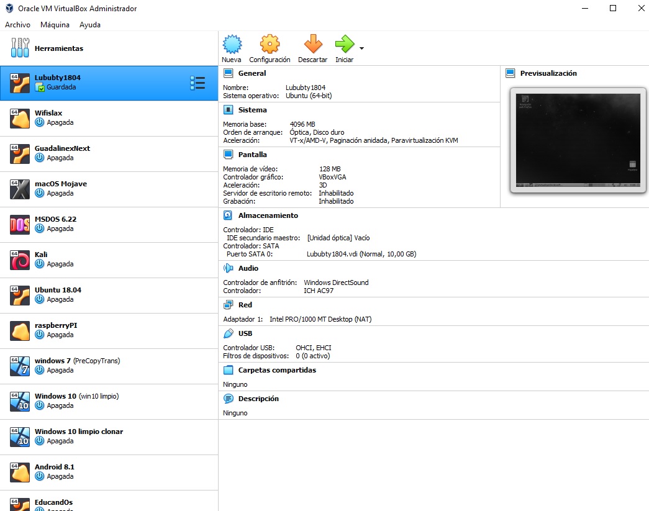
Task: Open the Herramientas tools icon
Action: point(20,48)
